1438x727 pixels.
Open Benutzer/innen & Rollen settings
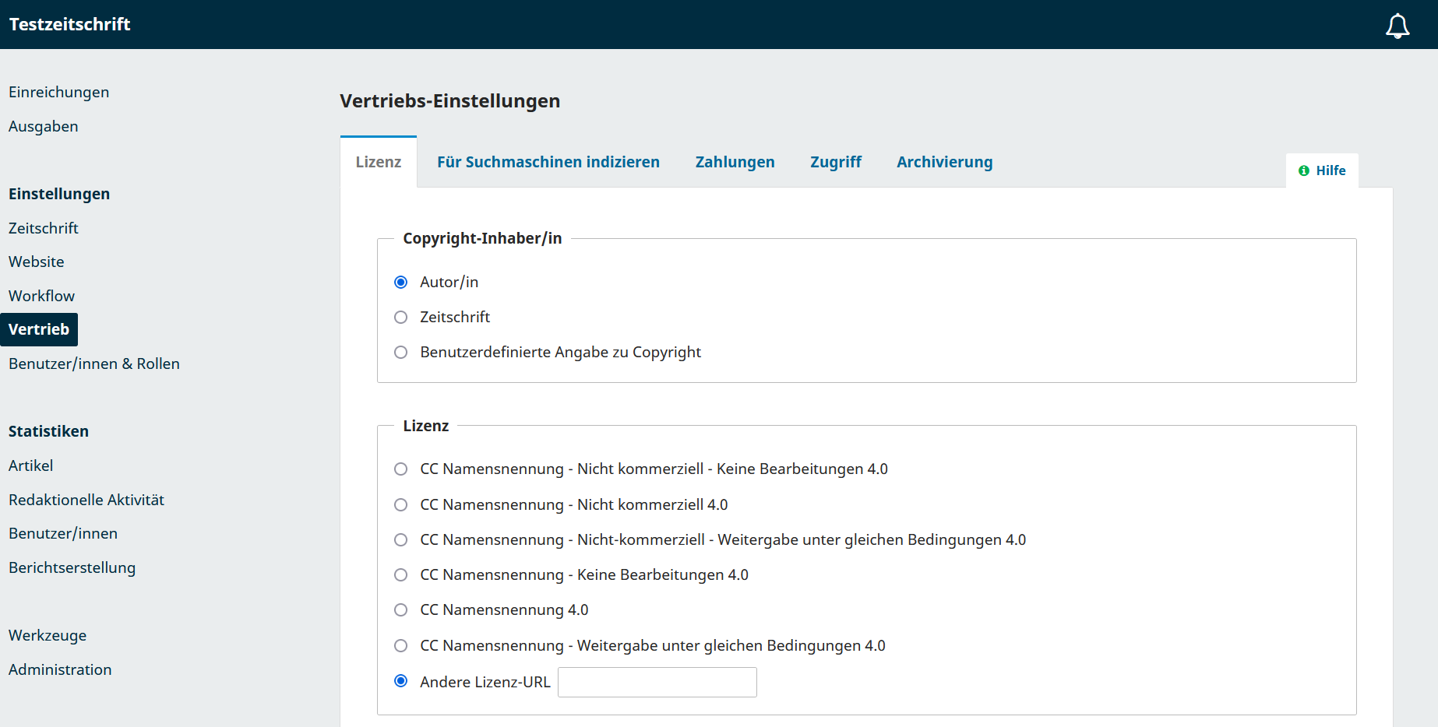click(93, 363)
